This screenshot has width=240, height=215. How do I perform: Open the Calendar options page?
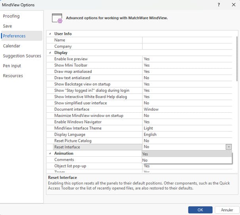(12, 46)
